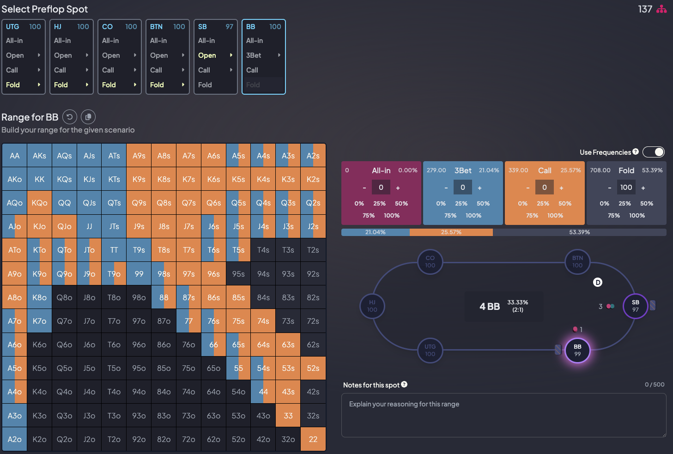Viewport: 673px width, 454px height.
Task: Toggle the Use Frequencies switch
Action: click(x=654, y=152)
